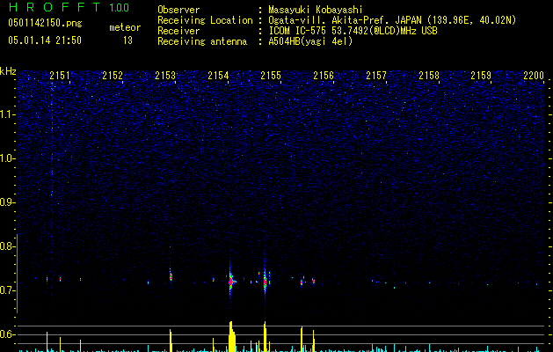Image resolution: width=553 pixels, height=352 pixels.
Task: Click the 2159 time axis marker
Action: tap(481, 75)
